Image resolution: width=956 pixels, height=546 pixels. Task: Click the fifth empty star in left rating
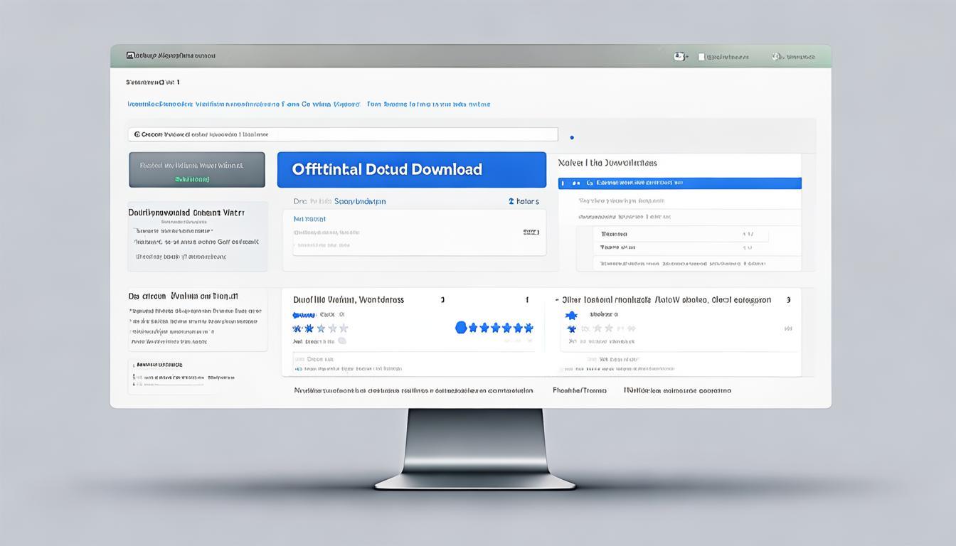point(344,328)
